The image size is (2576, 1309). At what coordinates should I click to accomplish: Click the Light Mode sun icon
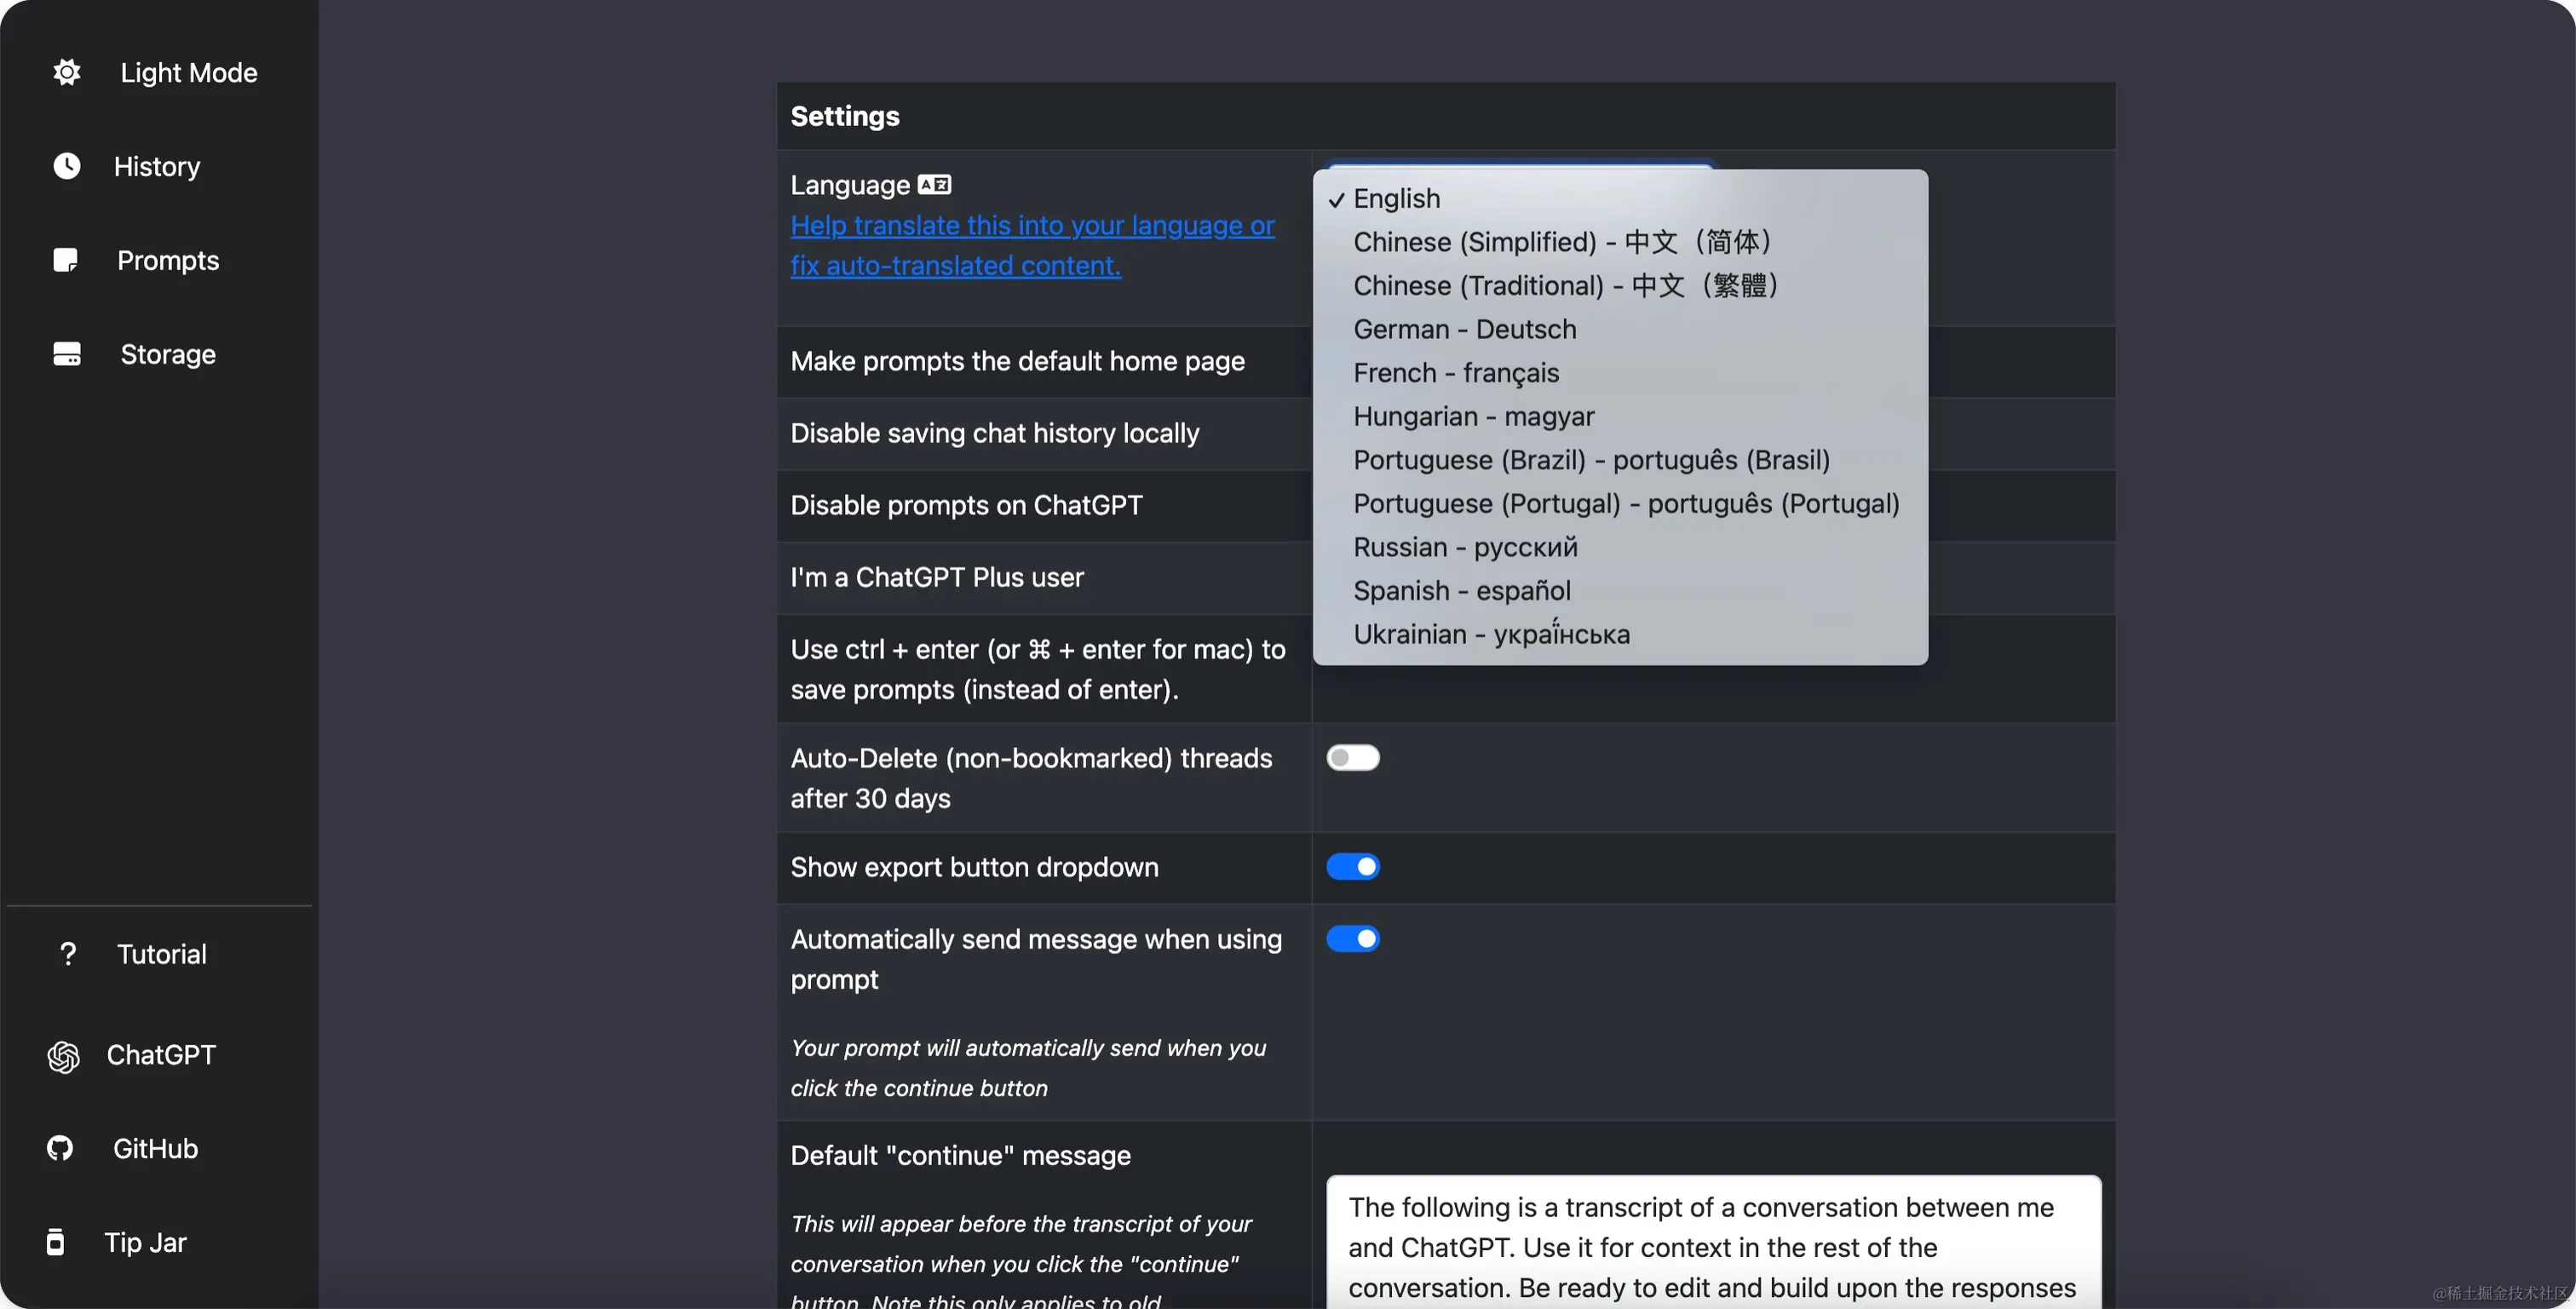point(67,72)
